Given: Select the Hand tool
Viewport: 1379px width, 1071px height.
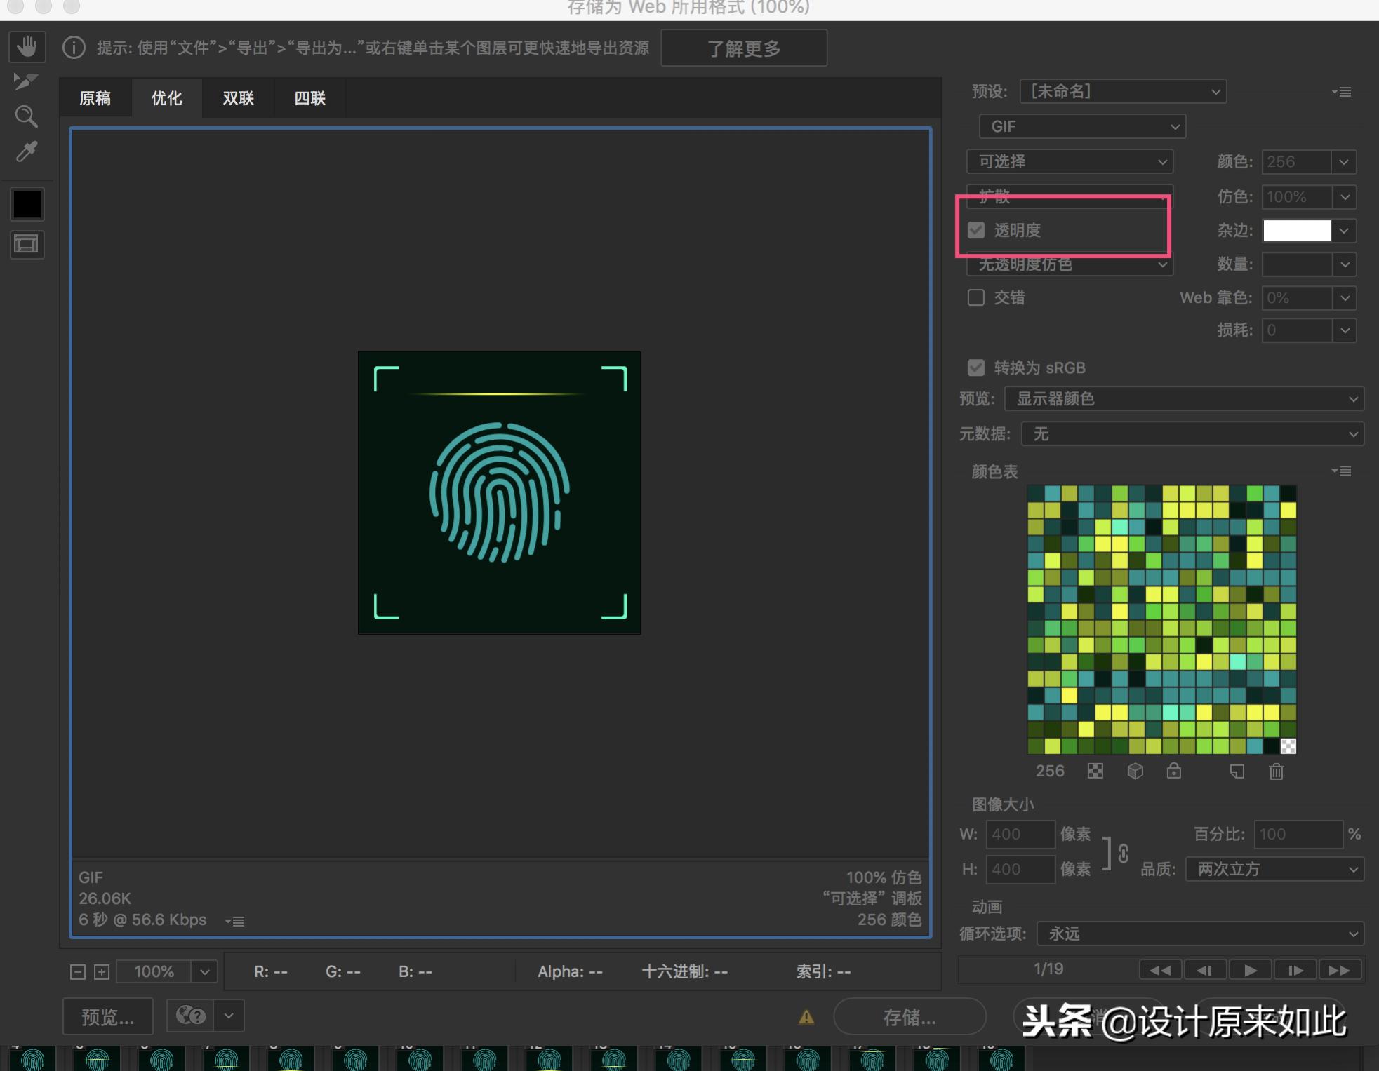Looking at the screenshot, I should click(27, 47).
